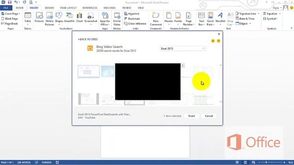Redo the last action
Screen dimensions: 294x165
pyautogui.click(x=24, y=2)
